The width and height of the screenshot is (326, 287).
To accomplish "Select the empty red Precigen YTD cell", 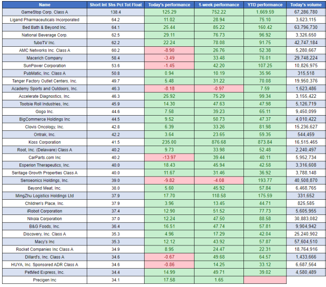I will point(265,280).
